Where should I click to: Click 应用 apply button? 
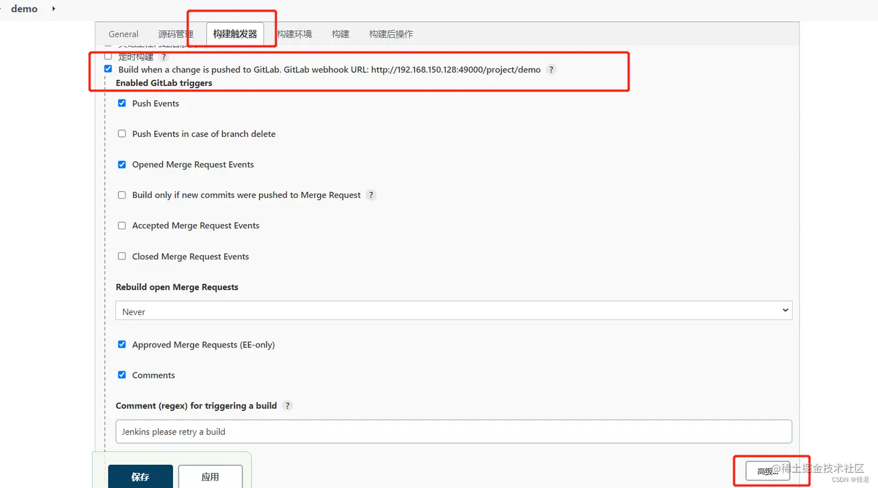click(x=210, y=476)
